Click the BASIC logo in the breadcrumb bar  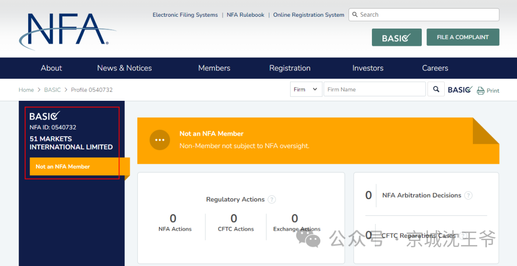point(461,89)
